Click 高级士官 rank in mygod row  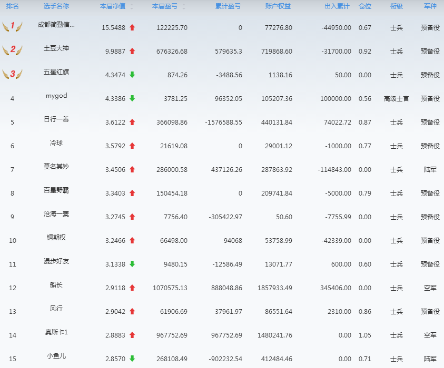tap(397, 99)
